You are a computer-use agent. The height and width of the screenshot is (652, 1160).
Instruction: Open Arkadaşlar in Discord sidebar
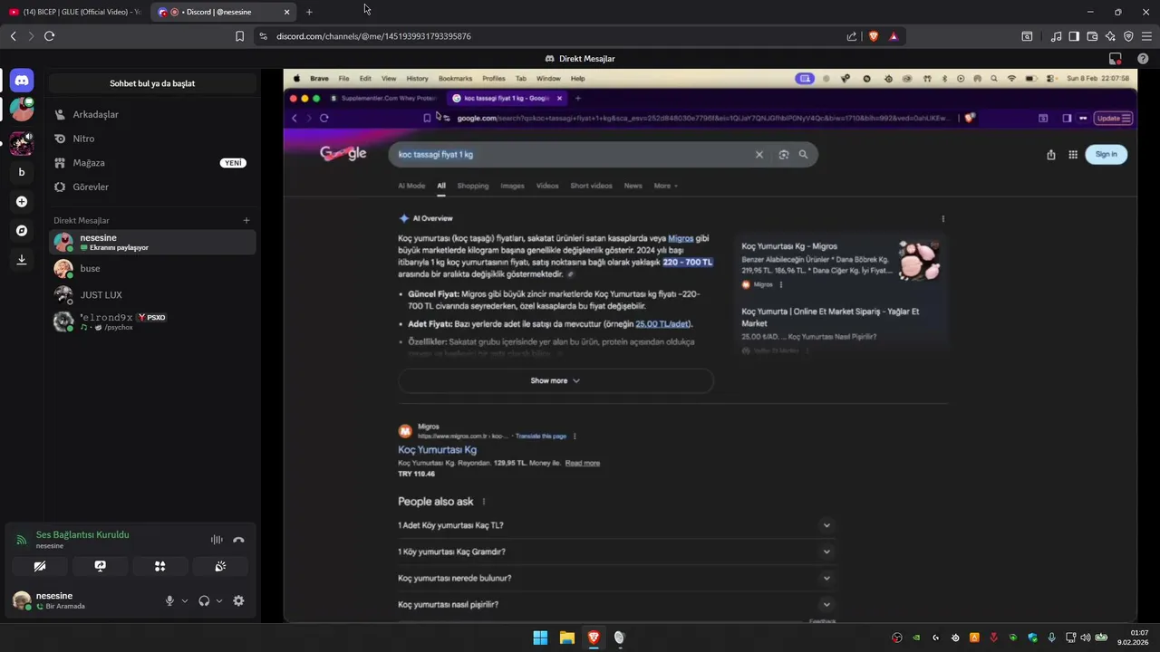pyautogui.click(x=152, y=115)
